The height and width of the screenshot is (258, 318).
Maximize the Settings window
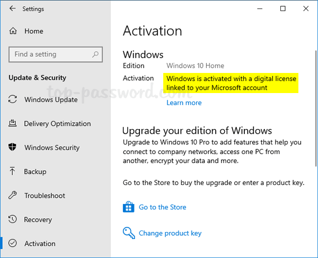(x=283, y=8)
